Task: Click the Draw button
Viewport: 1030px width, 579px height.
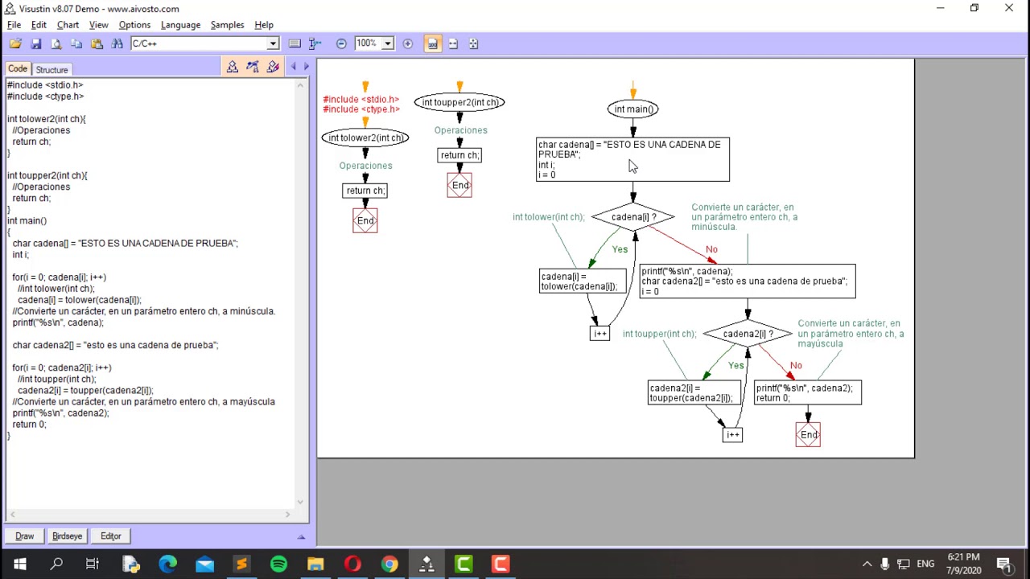Action: click(x=24, y=536)
